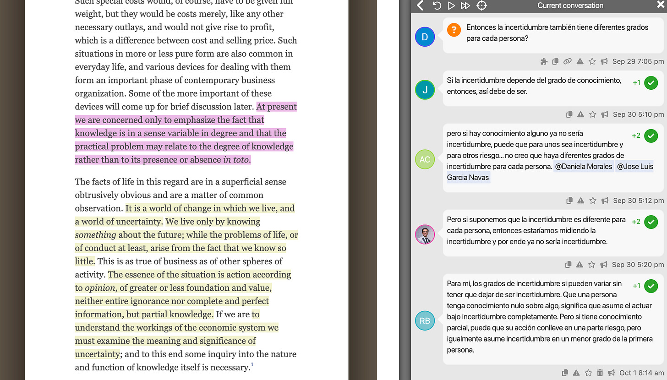Click the 'Sep 30 5:20 pm' timestamp
The width and height of the screenshot is (667, 380).
click(x=638, y=265)
